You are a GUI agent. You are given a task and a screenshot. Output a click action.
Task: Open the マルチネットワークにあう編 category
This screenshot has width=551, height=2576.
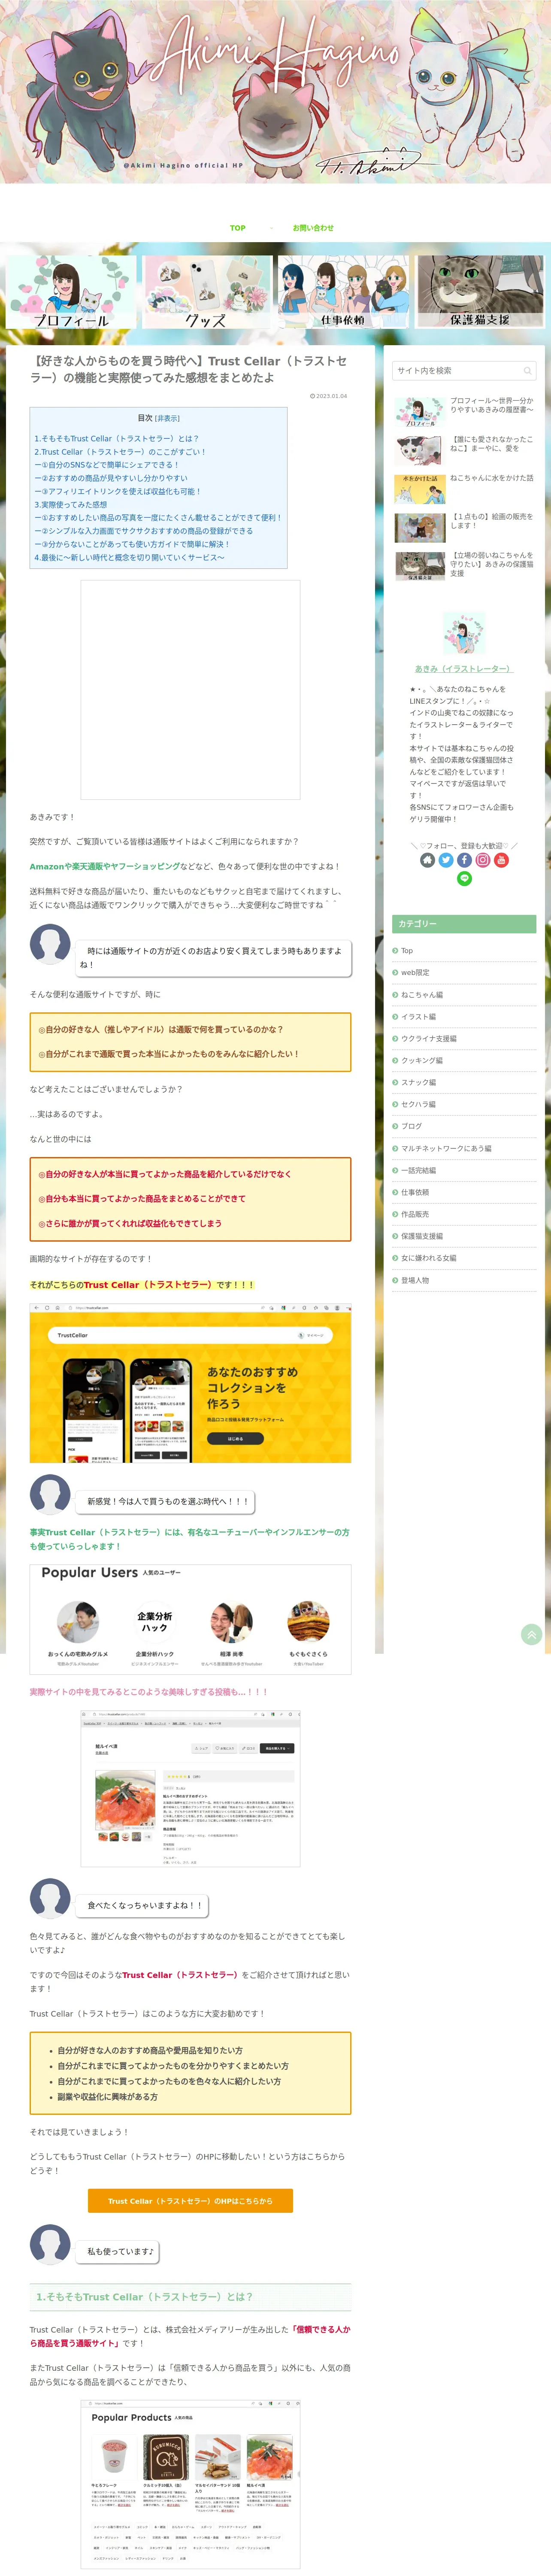click(x=464, y=1149)
